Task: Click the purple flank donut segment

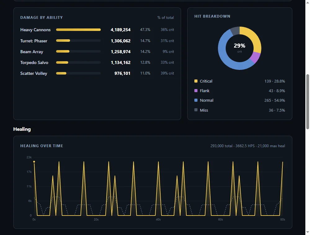Action: point(256,57)
